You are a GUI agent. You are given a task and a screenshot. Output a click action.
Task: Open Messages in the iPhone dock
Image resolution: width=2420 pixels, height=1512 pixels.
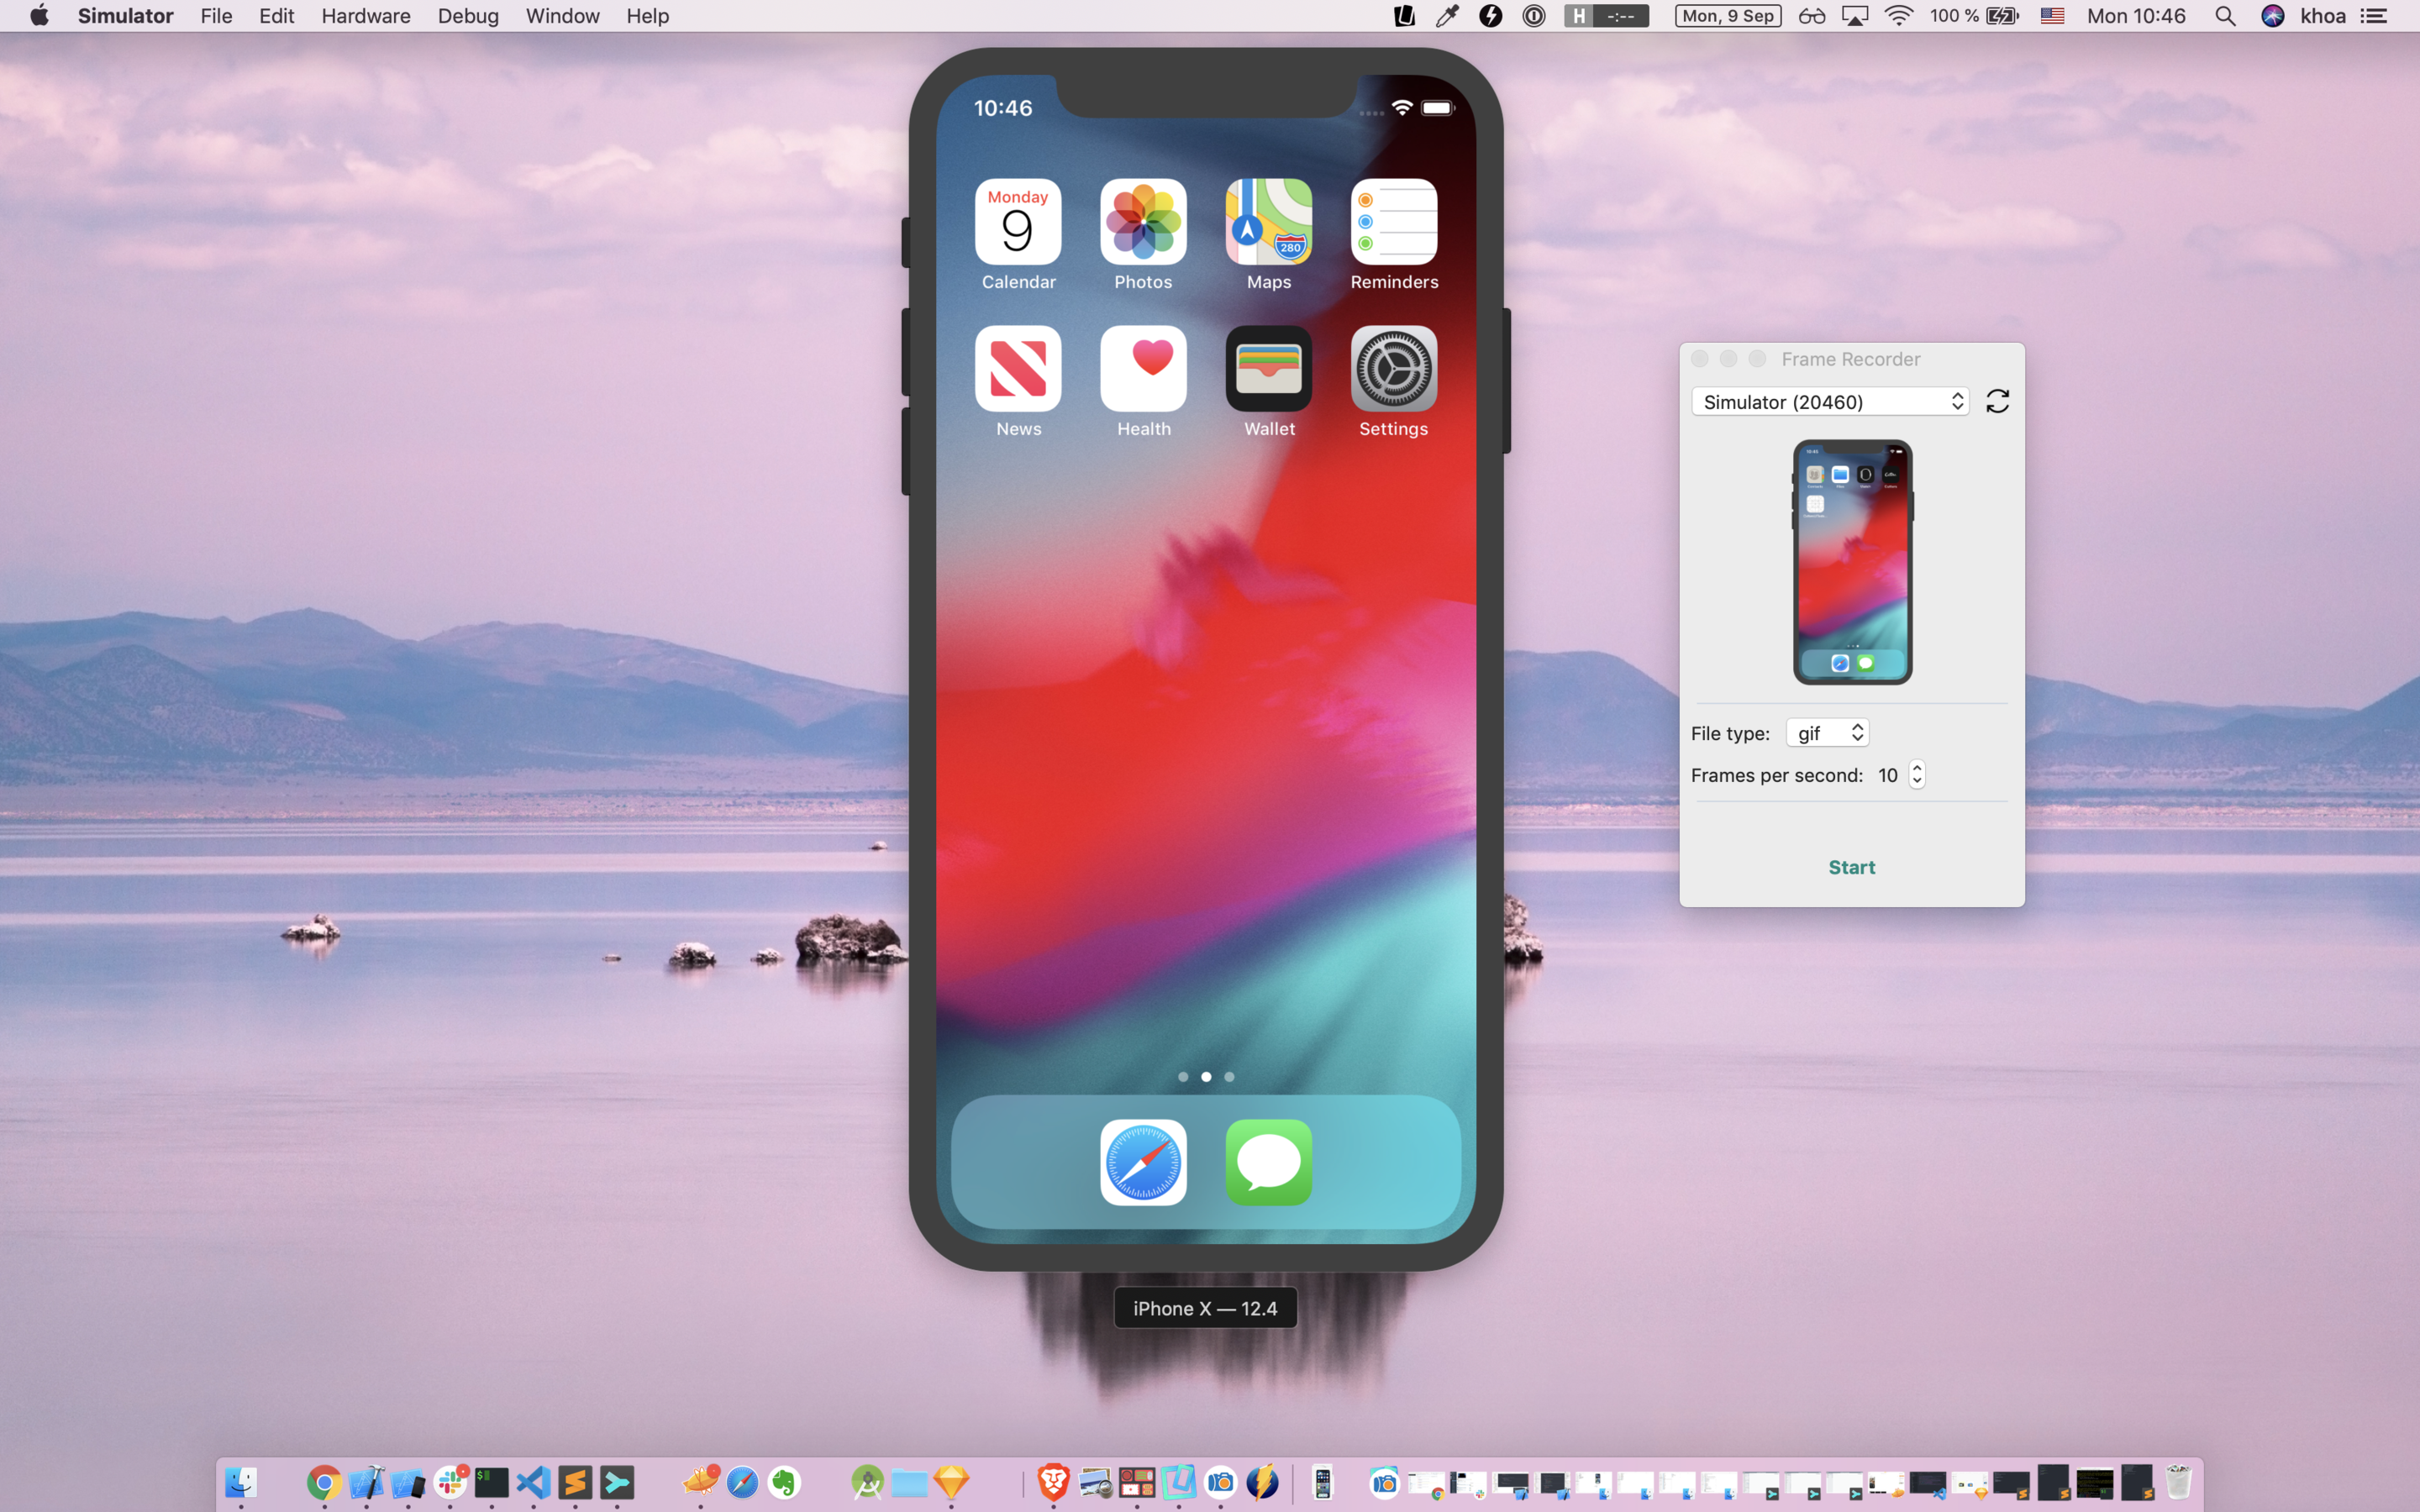tap(1268, 1162)
